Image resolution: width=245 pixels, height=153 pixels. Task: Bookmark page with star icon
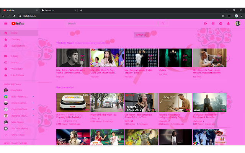222,16
